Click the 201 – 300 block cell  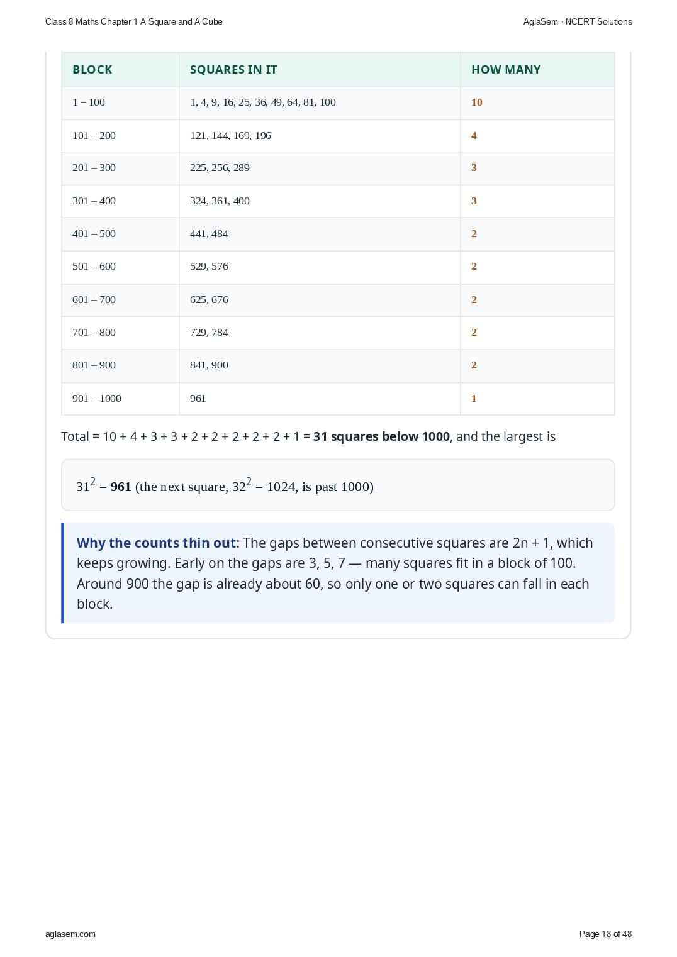[120, 168]
